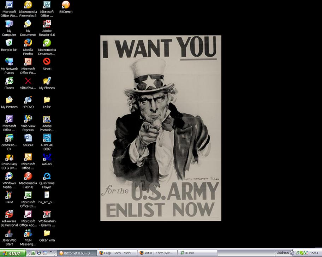Launch Wolfenstein - Enemy Territory shortcut
The image size is (322, 257).
pyautogui.click(x=47, y=219)
